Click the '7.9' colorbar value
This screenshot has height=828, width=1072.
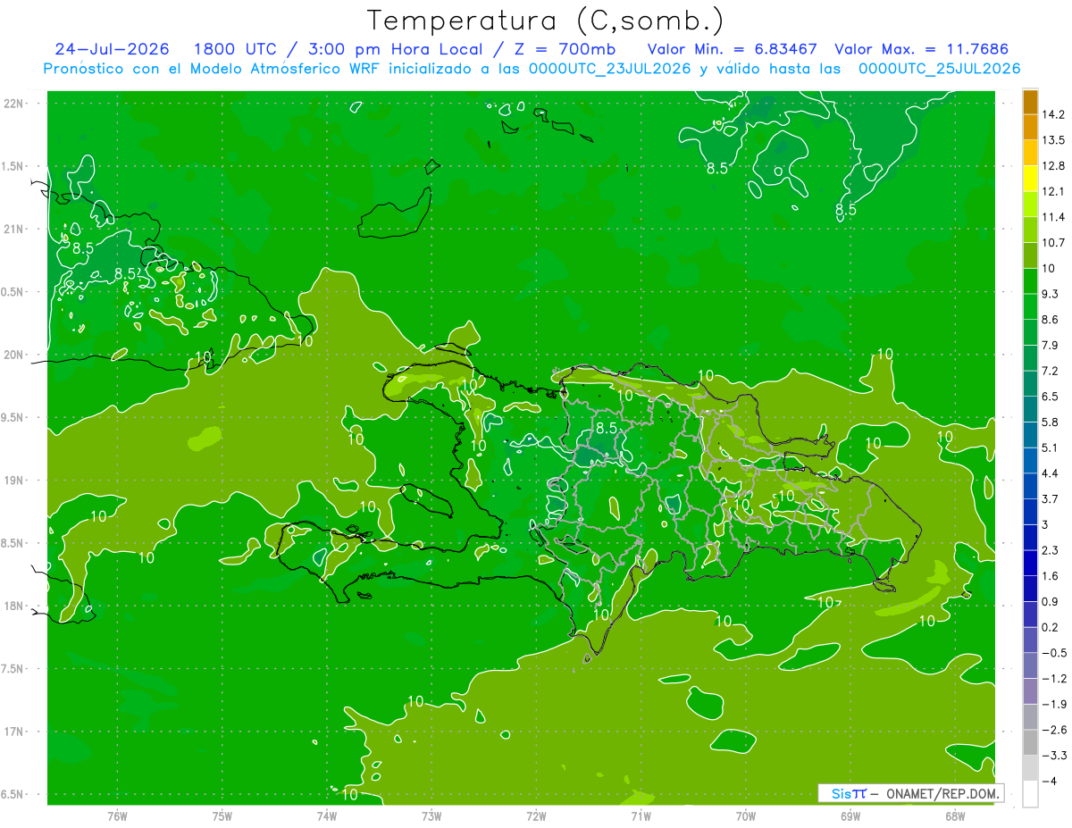[1051, 346]
